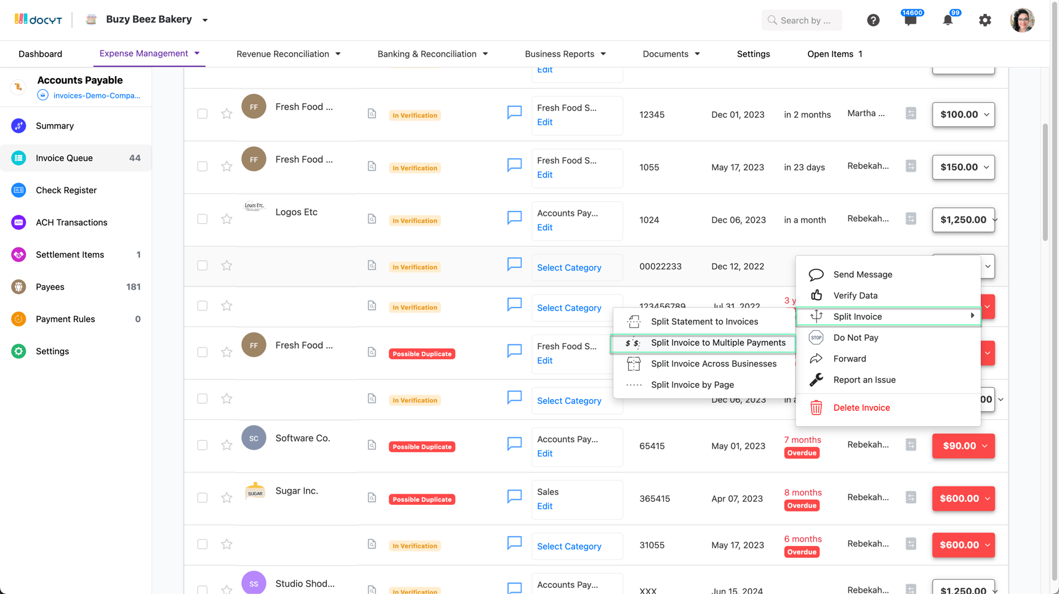Click Edit under Fresh Food invoice 1055

click(544, 175)
